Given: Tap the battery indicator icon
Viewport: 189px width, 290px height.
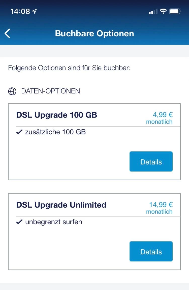Looking at the screenshot, I should point(175,11).
